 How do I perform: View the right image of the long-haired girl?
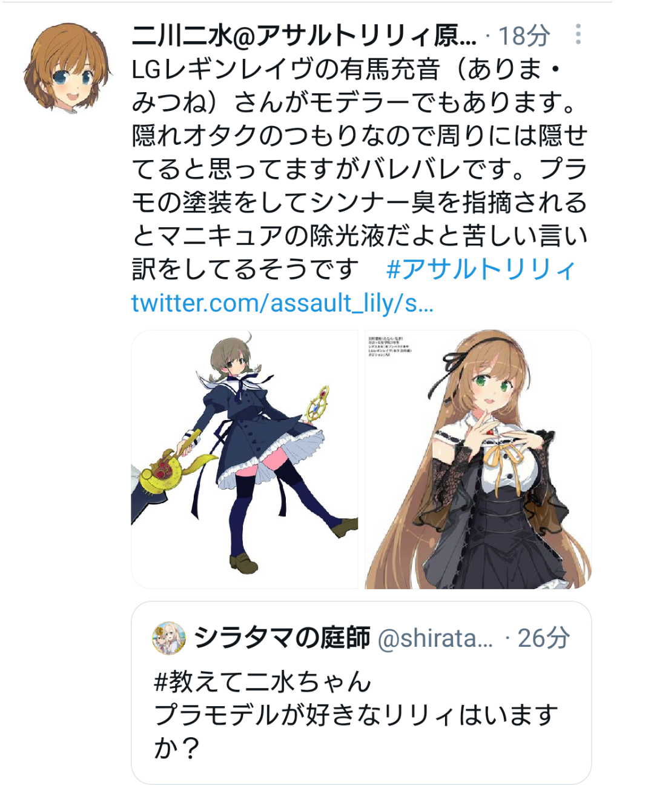coord(478,459)
